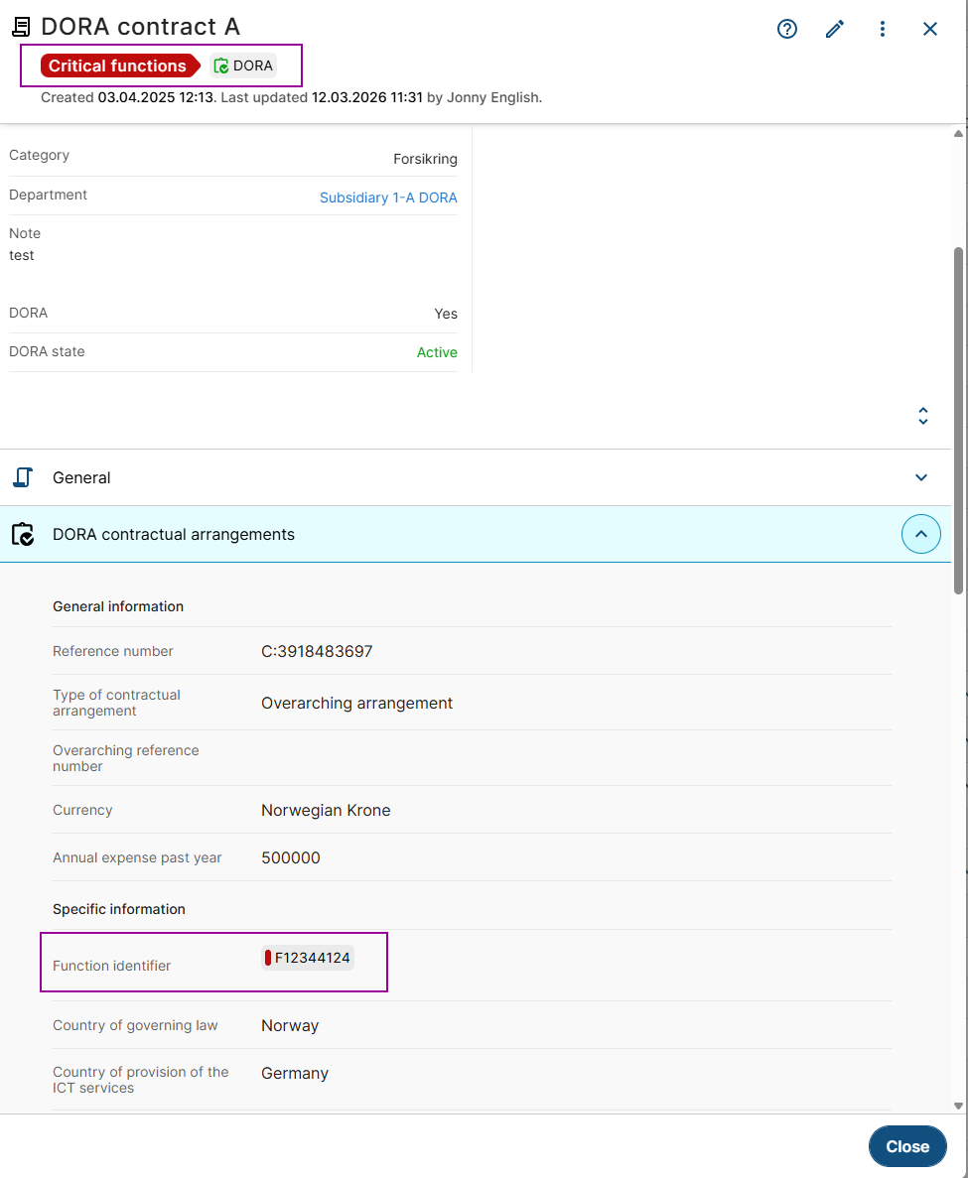Viewport: 968px width, 1178px height.
Task: Open the Subsidiary 1-A DORA department link
Action: [x=388, y=197]
